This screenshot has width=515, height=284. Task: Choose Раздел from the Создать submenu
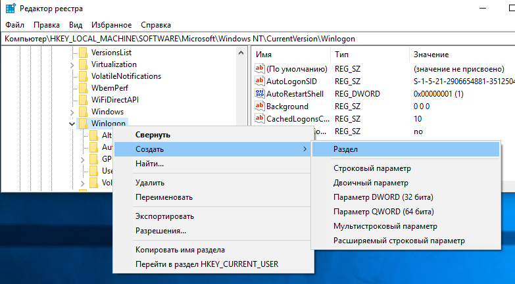345,149
